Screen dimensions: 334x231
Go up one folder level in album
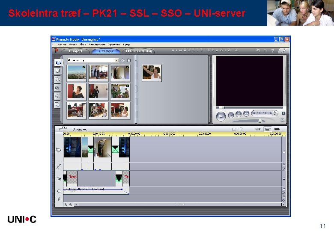(x=123, y=60)
